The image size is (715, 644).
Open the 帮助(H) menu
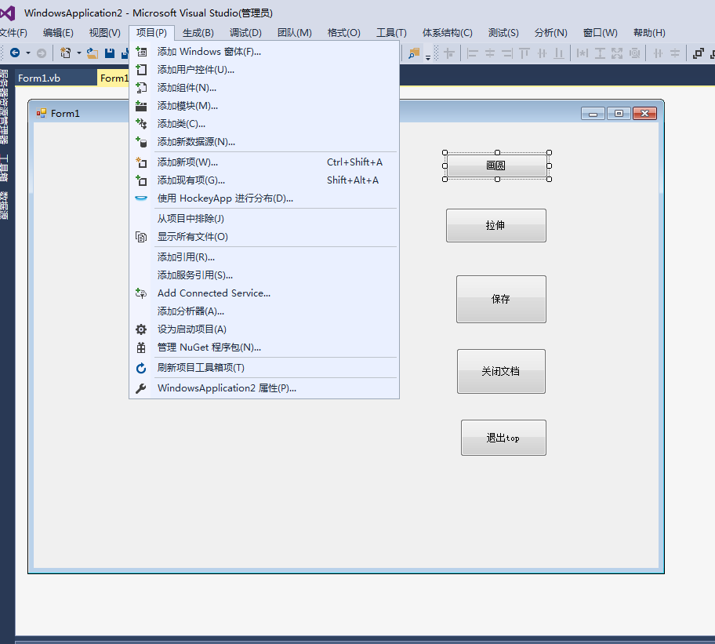tap(649, 33)
